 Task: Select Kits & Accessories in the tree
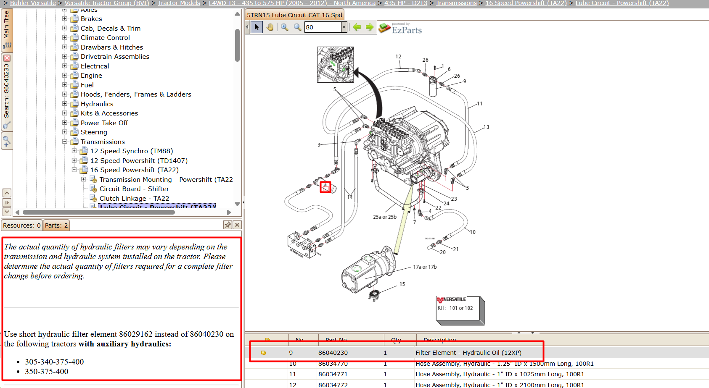(109, 113)
